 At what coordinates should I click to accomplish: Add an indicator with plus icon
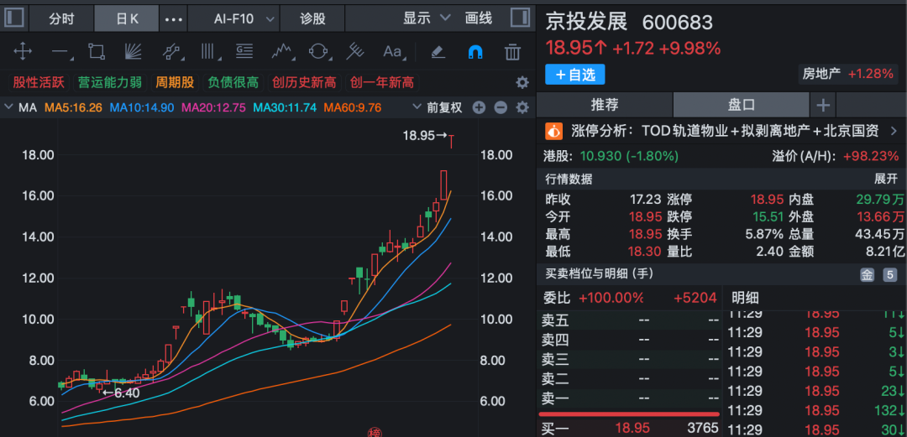point(479,107)
